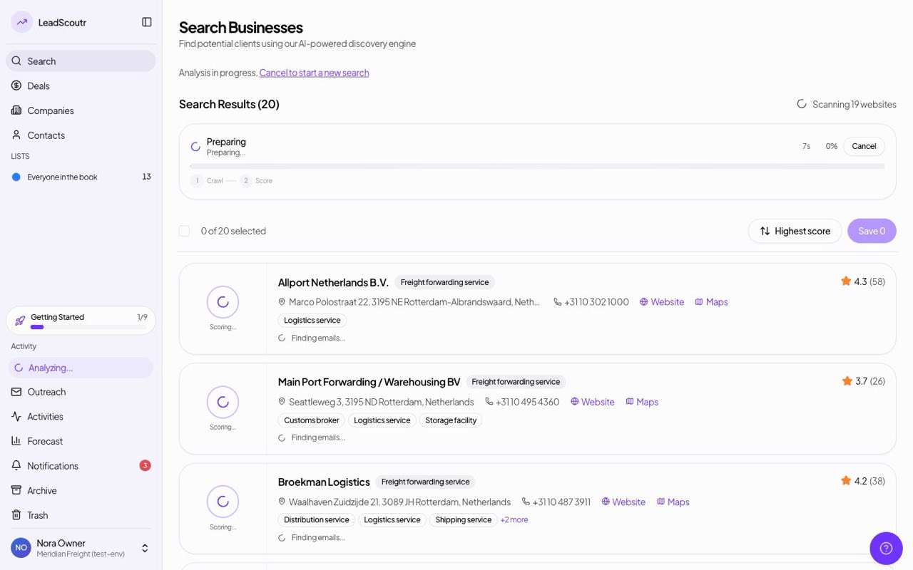Screen dimensions: 913x570
Task: Click 'Cancel to start a new search' link
Action: point(314,73)
